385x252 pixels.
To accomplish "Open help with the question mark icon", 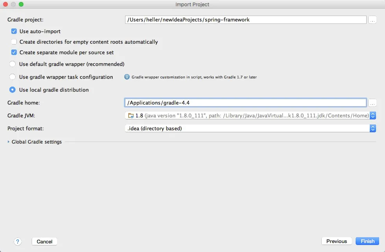I will (18, 241).
